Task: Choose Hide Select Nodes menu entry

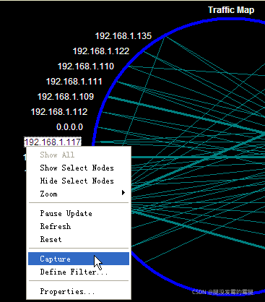Action: [79, 181]
